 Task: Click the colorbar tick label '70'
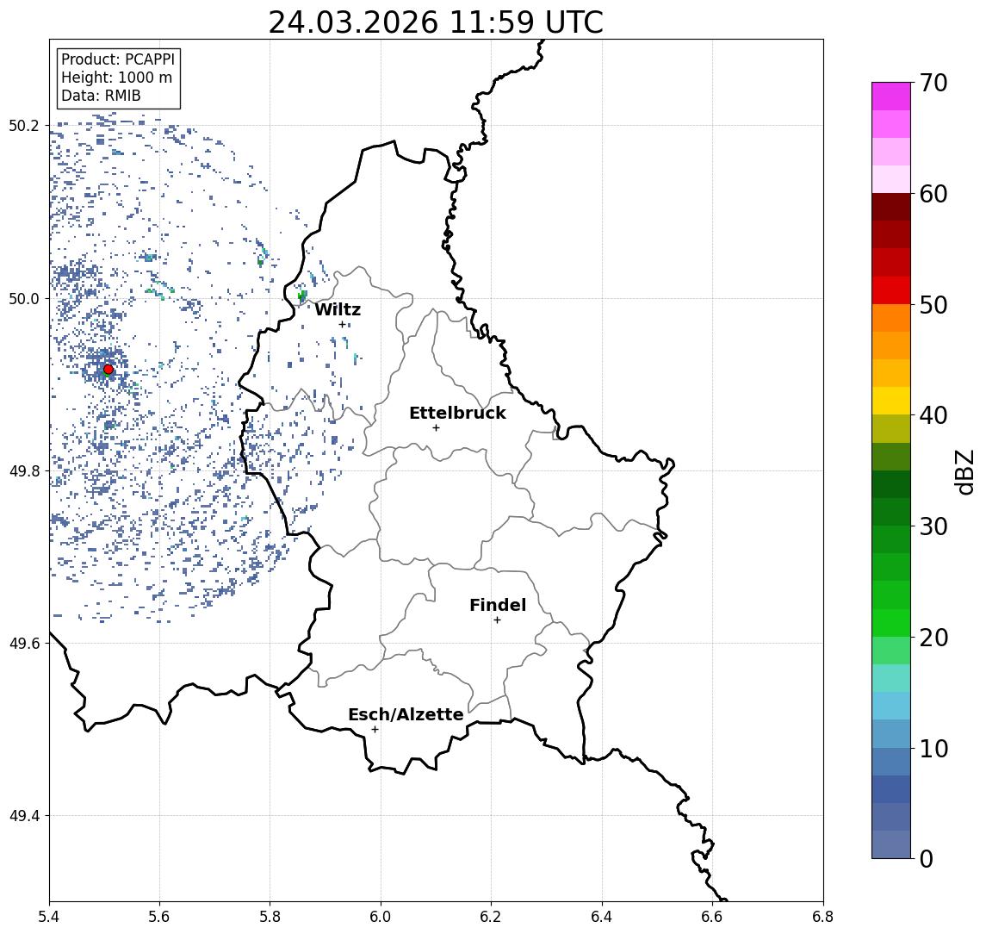click(933, 83)
